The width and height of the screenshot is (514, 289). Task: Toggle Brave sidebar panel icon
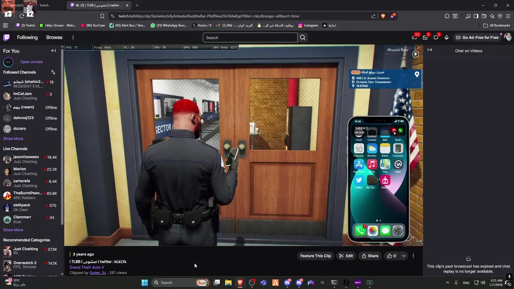coord(476,16)
